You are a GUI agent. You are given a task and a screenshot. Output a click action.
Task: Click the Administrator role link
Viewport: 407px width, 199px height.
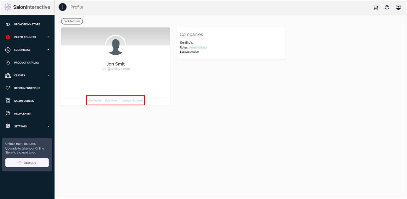198,47
